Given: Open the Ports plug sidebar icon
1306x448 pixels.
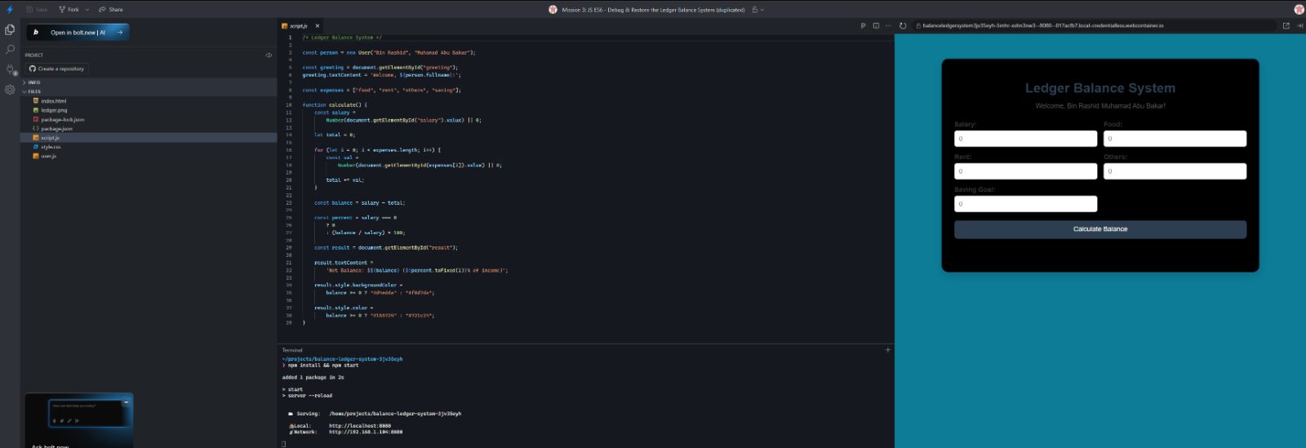Looking at the screenshot, I should [10, 69].
